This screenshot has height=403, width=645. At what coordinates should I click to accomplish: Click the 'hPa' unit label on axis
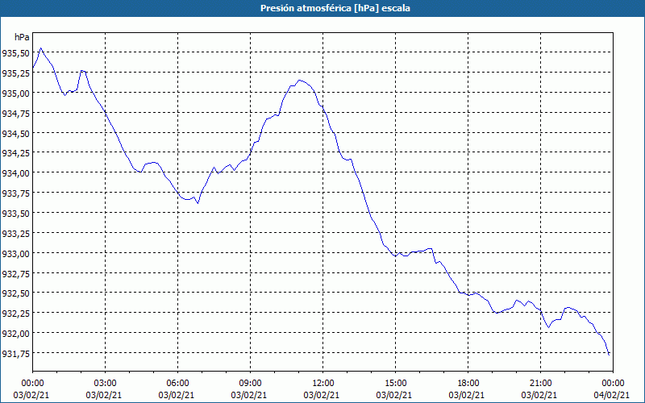22,37
